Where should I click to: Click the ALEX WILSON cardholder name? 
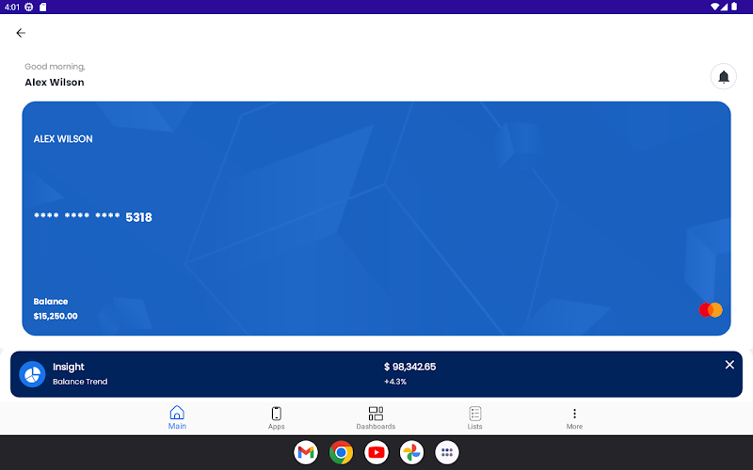click(63, 139)
